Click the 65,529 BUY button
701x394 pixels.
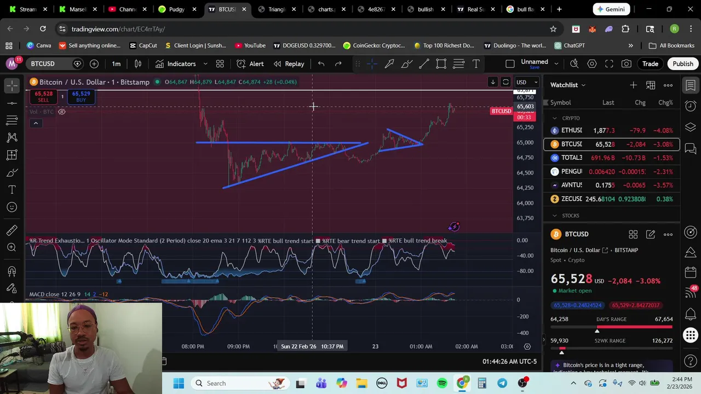pos(81,97)
